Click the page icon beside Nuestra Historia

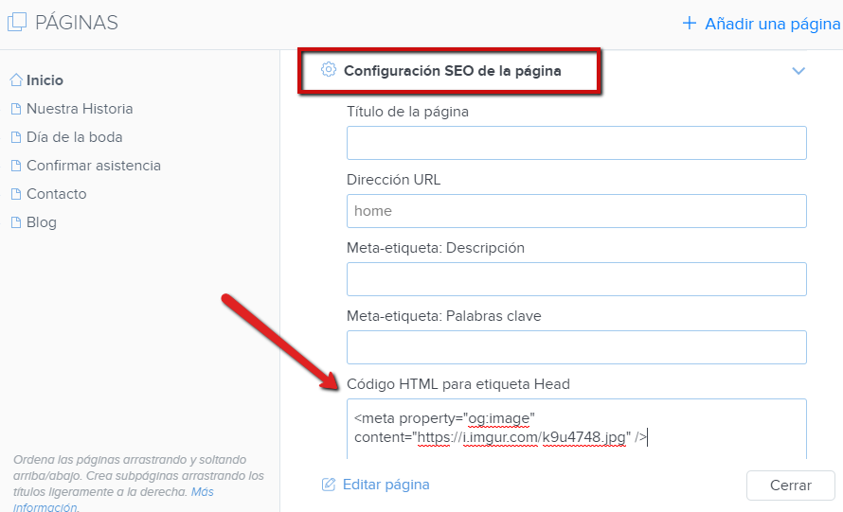pos(16,109)
